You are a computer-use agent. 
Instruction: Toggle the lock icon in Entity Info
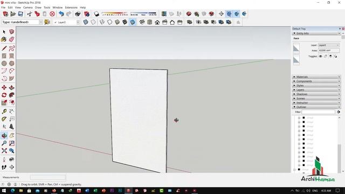point(326,56)
